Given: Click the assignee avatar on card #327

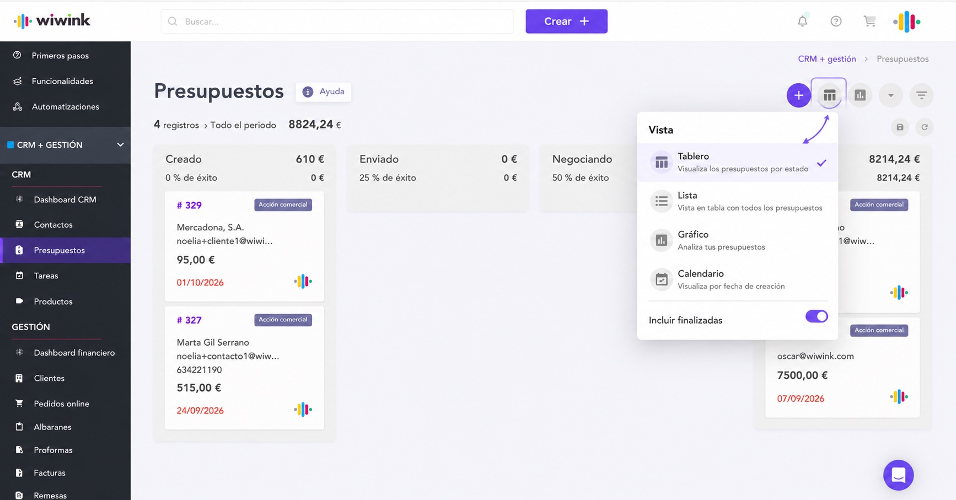Looking at the screenshot, I should pyautogui.click(x=303, y=410).
